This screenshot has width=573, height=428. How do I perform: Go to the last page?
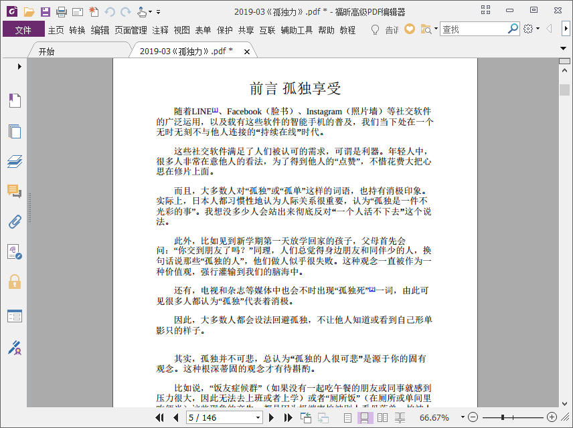point(288,417)
